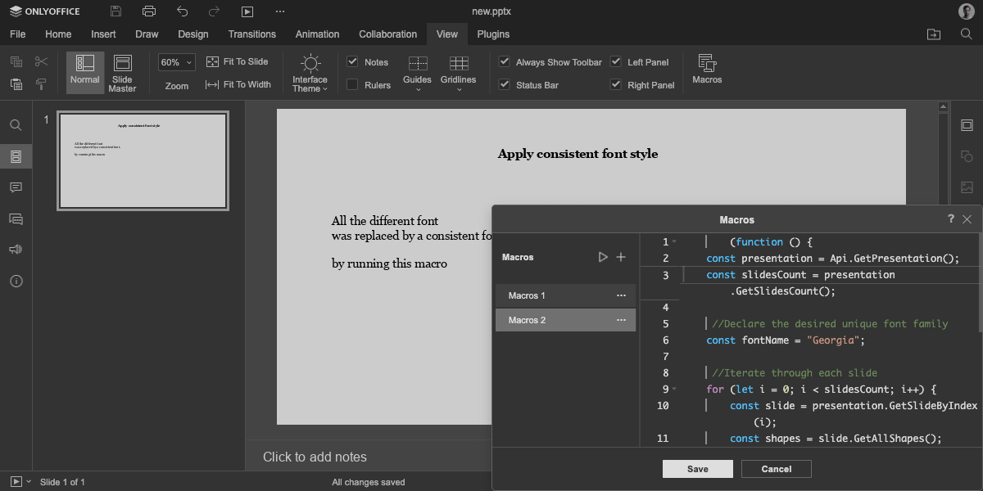Undo the last action

[x=182, y=11]
